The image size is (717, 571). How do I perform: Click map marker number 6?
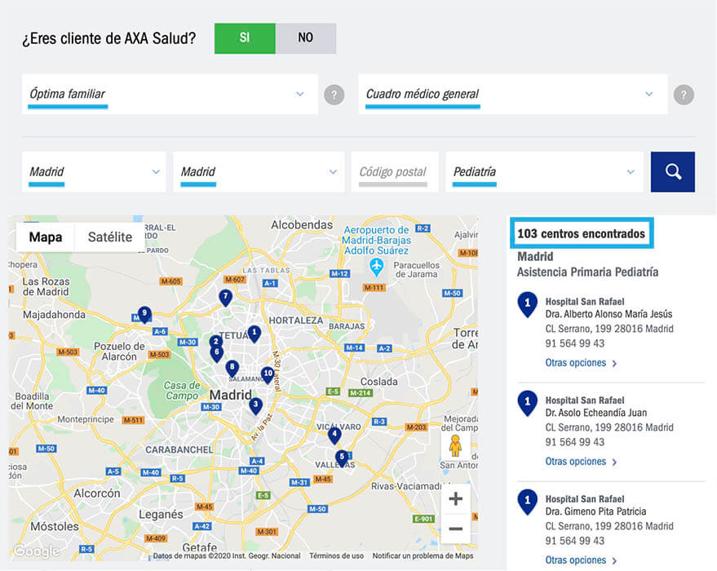tap(217, 354)
